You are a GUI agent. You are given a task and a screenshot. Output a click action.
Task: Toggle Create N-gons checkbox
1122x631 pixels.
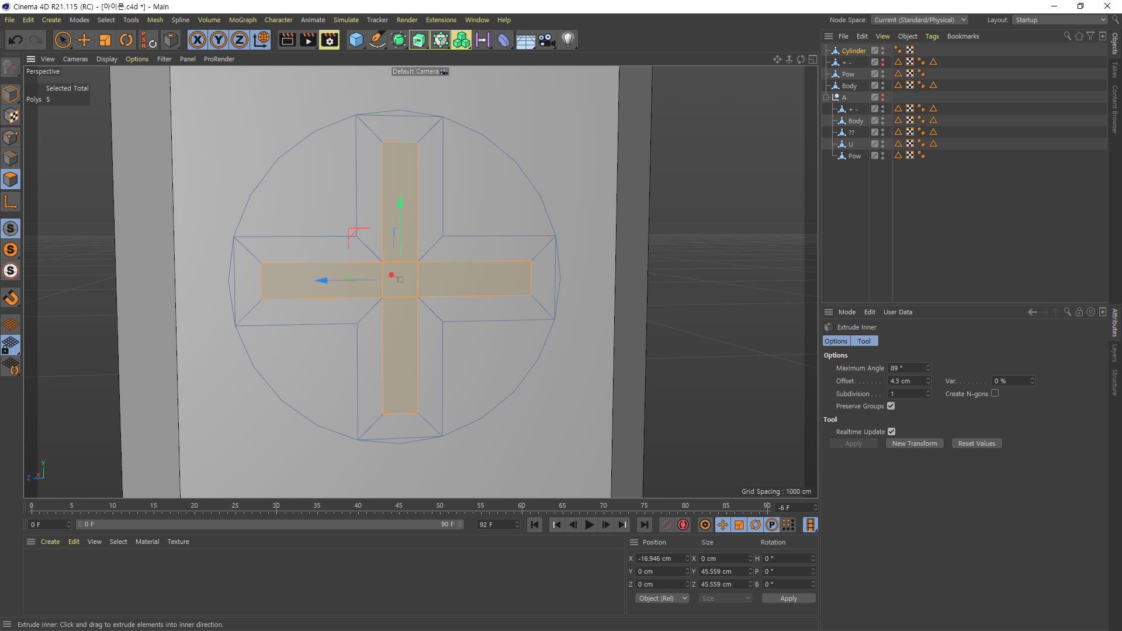(995, 393)
